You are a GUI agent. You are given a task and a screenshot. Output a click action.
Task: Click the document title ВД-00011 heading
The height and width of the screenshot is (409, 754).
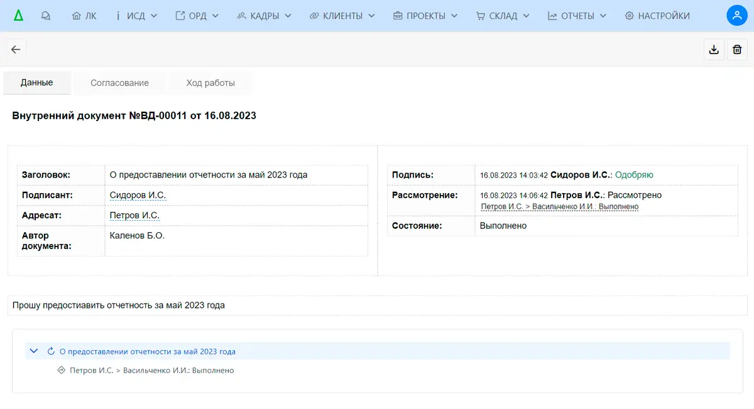(134, 115)
